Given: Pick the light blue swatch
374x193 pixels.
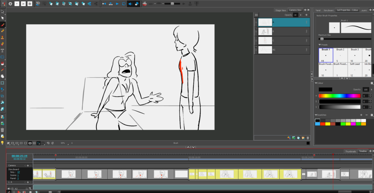Looking at the screenshot, I should pyautogui.click(x=317, y=124).
